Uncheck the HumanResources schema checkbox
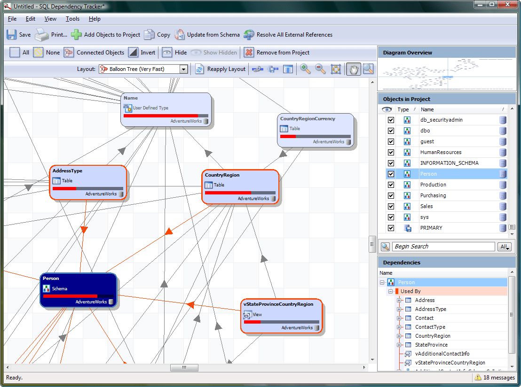The height and width of the screenshot is (387, 521). coord(391,152)
